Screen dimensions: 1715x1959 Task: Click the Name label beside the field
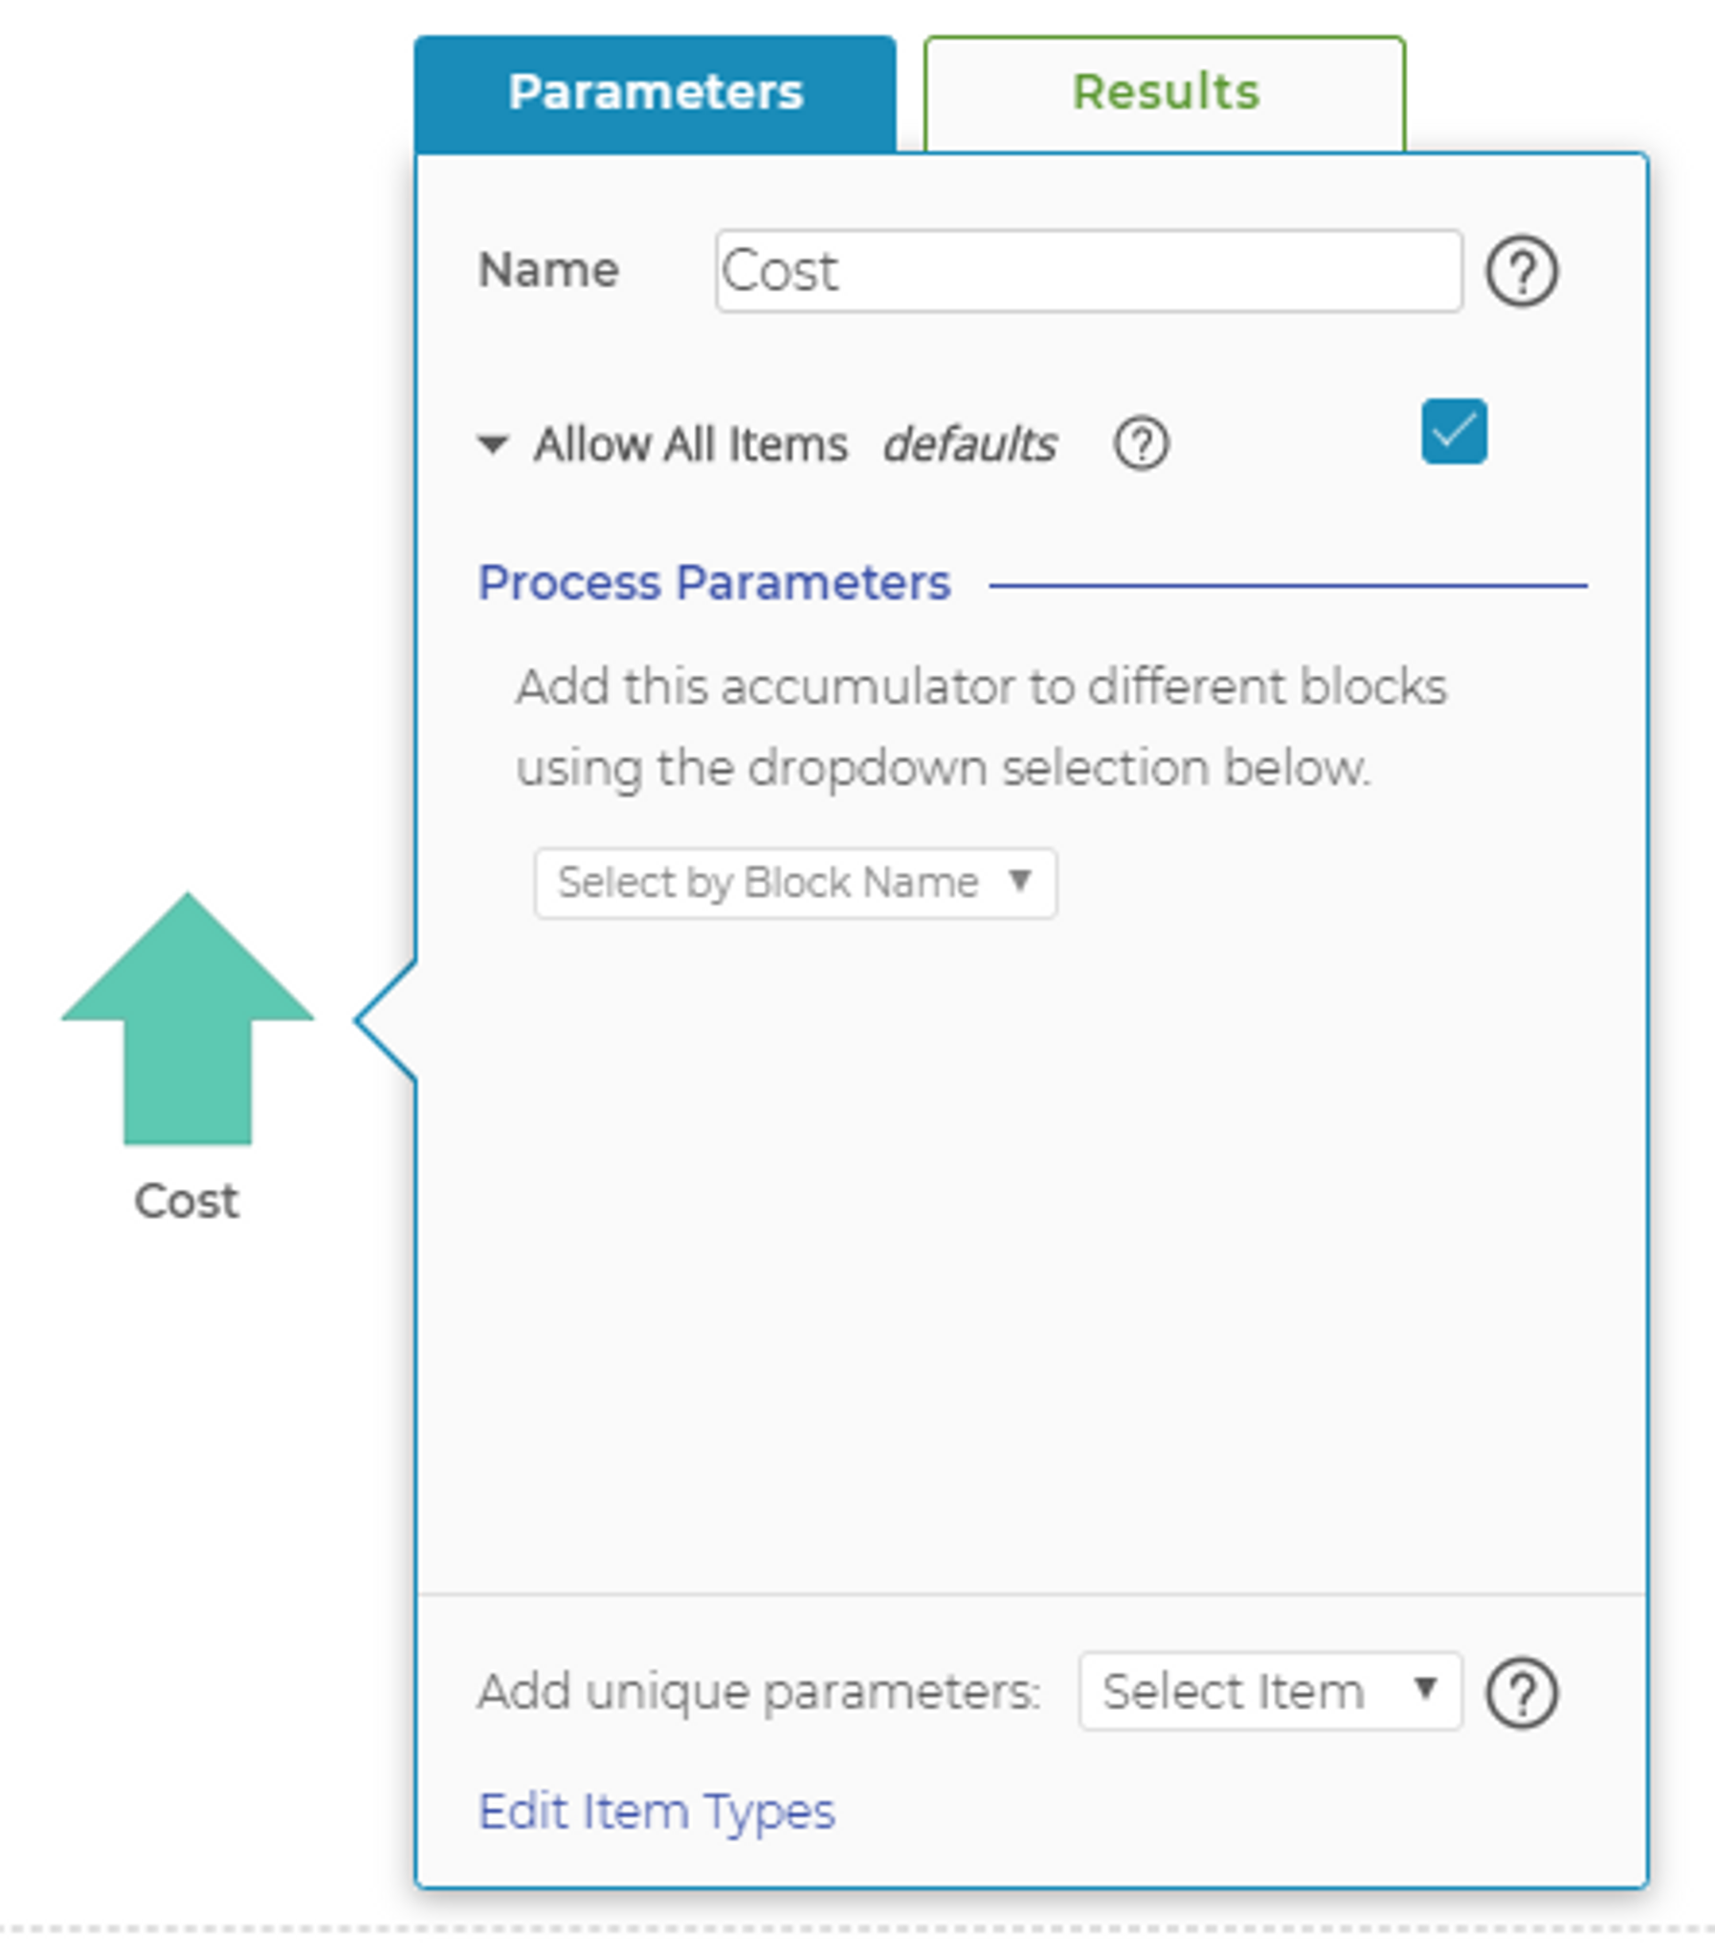548,270
